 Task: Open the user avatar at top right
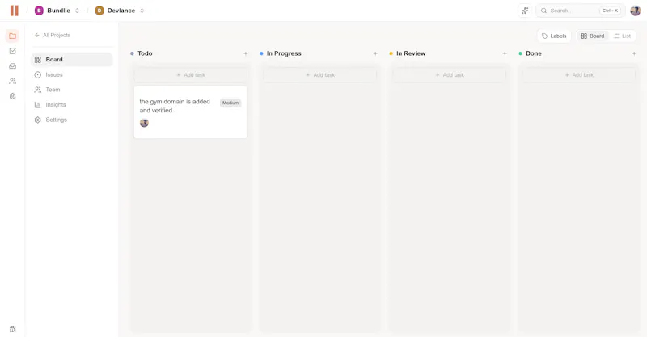click(x=635, y=11)
